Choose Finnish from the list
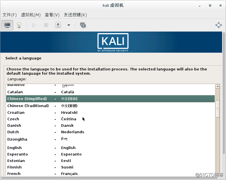Image resolution: width=226 pixels, height=180 pixels. tap(110, 167)
